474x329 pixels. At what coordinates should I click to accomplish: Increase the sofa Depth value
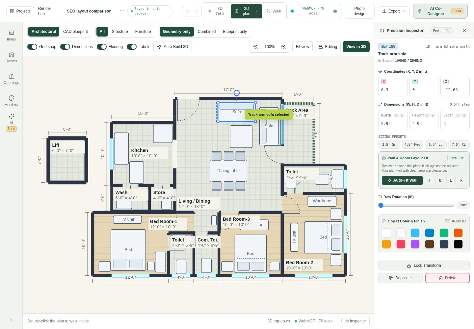pos(464,115)
